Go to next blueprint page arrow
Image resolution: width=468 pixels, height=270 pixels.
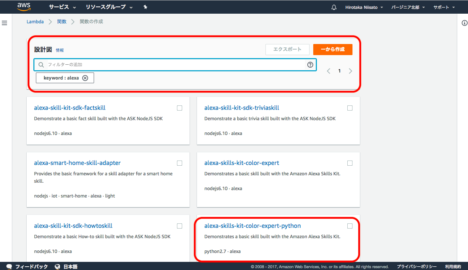350,71
